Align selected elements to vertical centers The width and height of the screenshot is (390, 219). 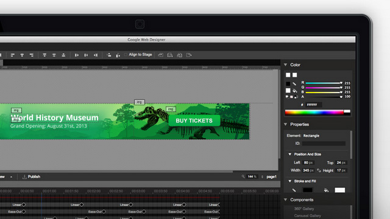point(54,55)
